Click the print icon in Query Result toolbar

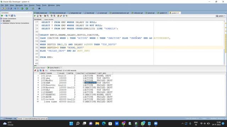(x=38, y=71)
